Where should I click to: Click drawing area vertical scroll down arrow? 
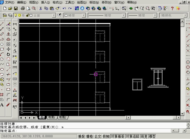[x=182, y=114]
